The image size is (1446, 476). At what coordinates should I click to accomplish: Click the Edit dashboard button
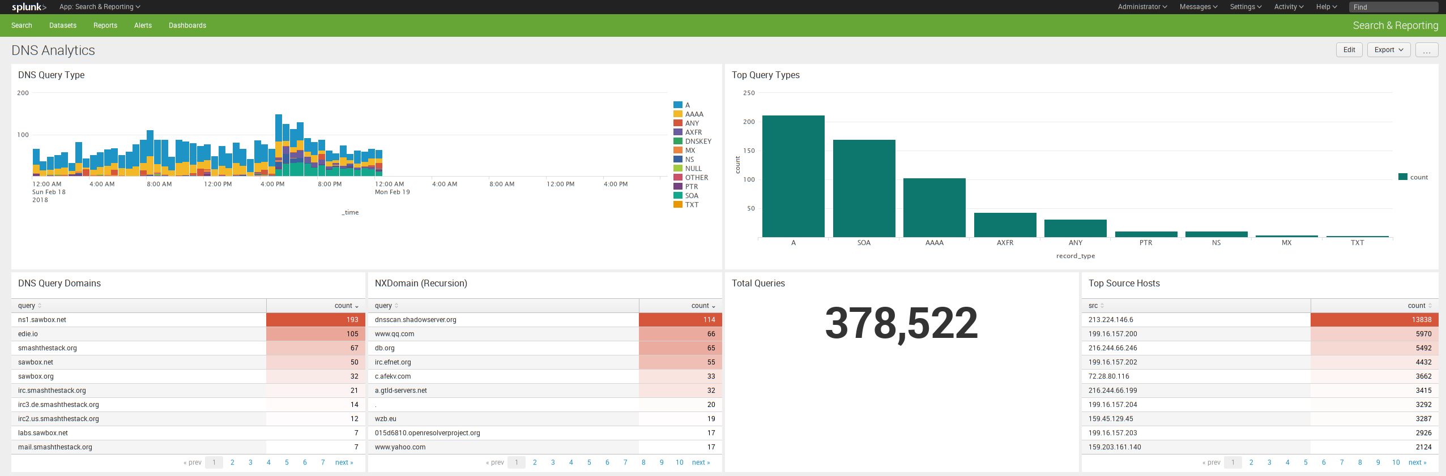coord(1349,50)
